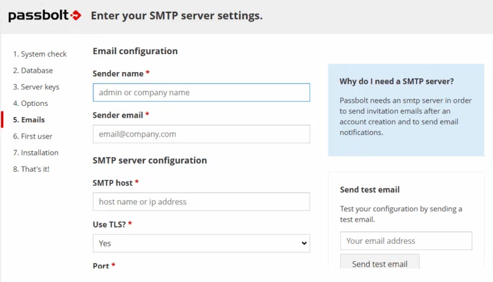493x282 pixels.
Task: Focus the SMTP host input
Action: [201, 201]
